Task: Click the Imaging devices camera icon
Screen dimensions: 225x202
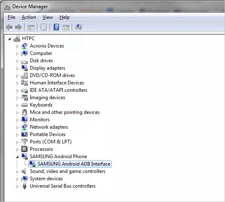Action: point(25,98)
